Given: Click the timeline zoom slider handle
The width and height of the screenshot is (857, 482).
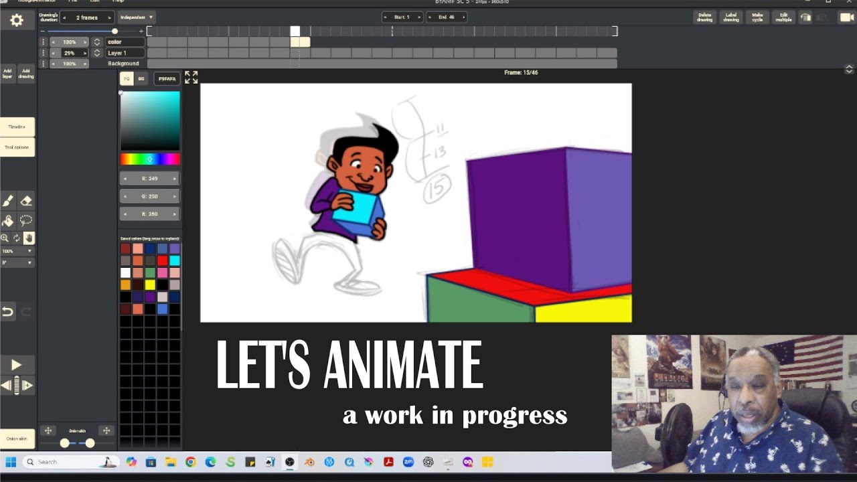Looking at the screenshot, I should [x=114, y=31].
